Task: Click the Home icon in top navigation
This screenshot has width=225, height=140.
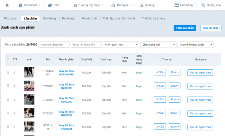Action: pyautogui.click(x=7, y=5)
